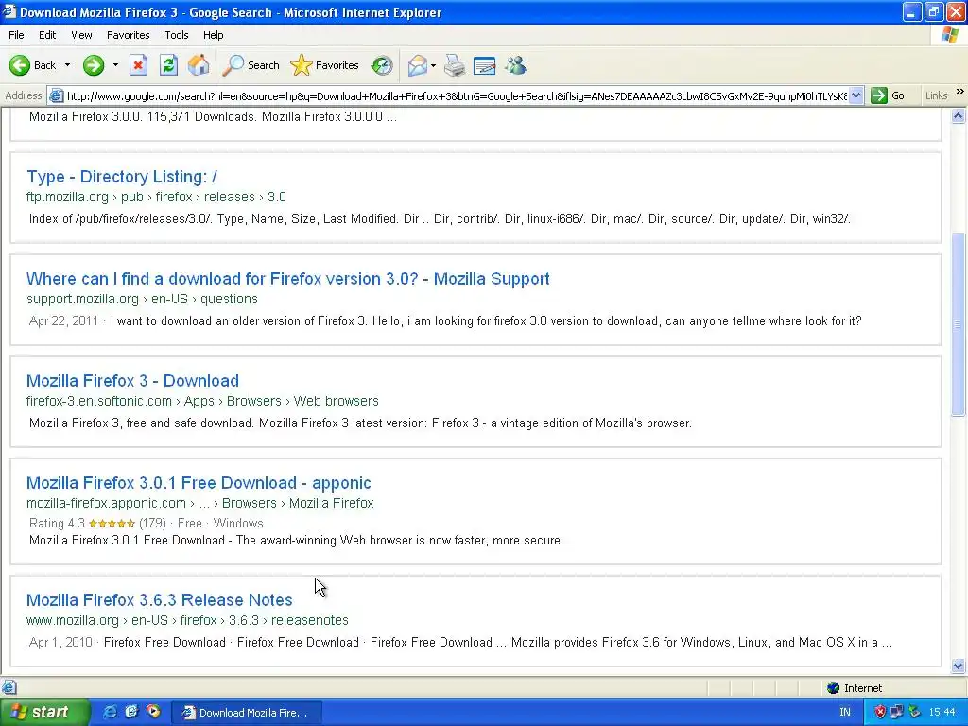Screen dimensions: 968x726
Task: Open the History clock icon
Action: coord(382,65)
